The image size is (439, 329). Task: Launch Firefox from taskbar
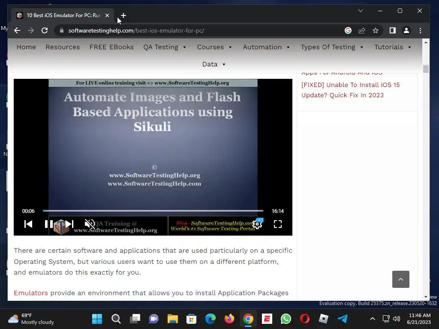[x=229, y=319]
